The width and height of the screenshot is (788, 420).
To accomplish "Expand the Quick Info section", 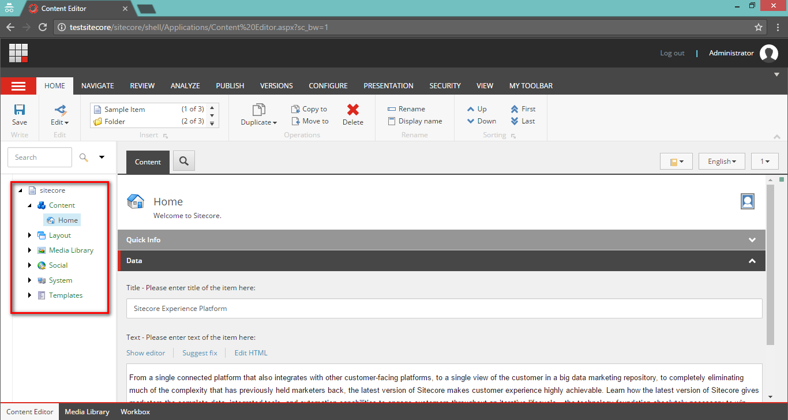I will coord(441,240).
